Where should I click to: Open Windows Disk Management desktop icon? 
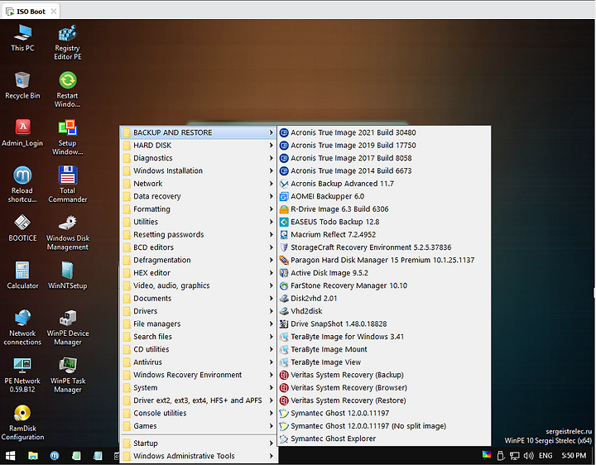coord(68,232)
